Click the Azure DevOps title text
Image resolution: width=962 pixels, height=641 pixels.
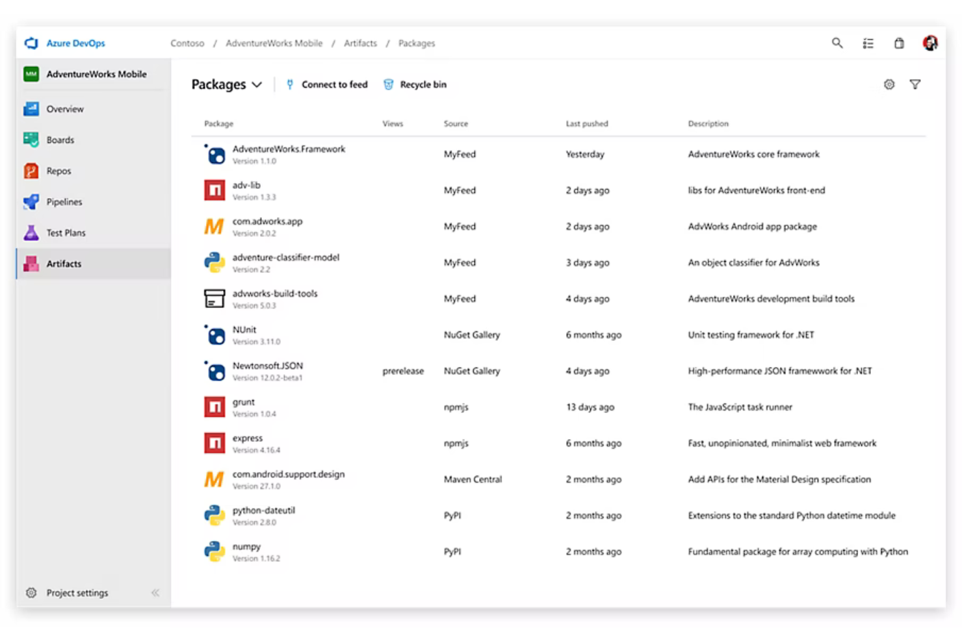coord(75,44)
